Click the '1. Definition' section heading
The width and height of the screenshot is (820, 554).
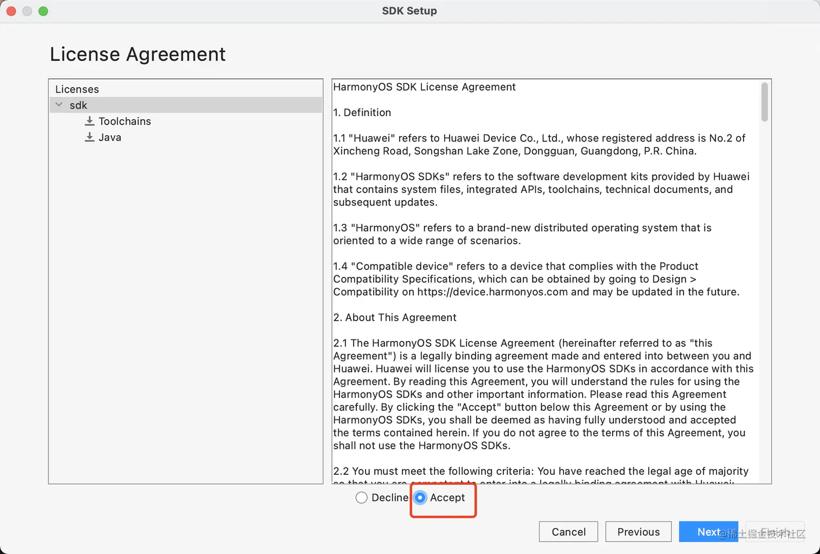click(x=362, y=112)
